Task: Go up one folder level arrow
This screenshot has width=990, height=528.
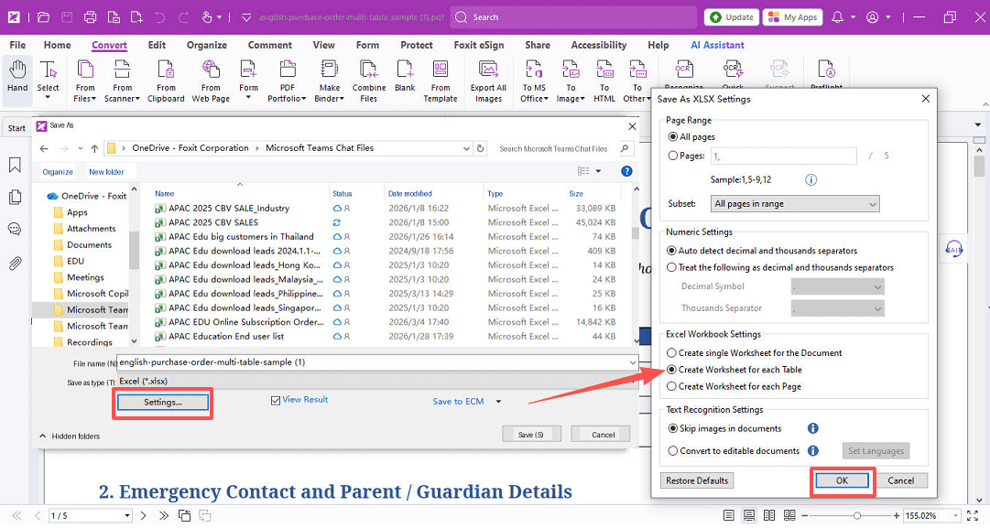Action: (94, 149)
